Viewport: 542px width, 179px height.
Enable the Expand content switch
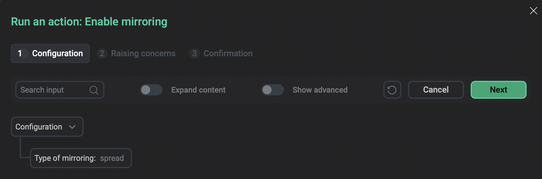[x=151, y=90]
